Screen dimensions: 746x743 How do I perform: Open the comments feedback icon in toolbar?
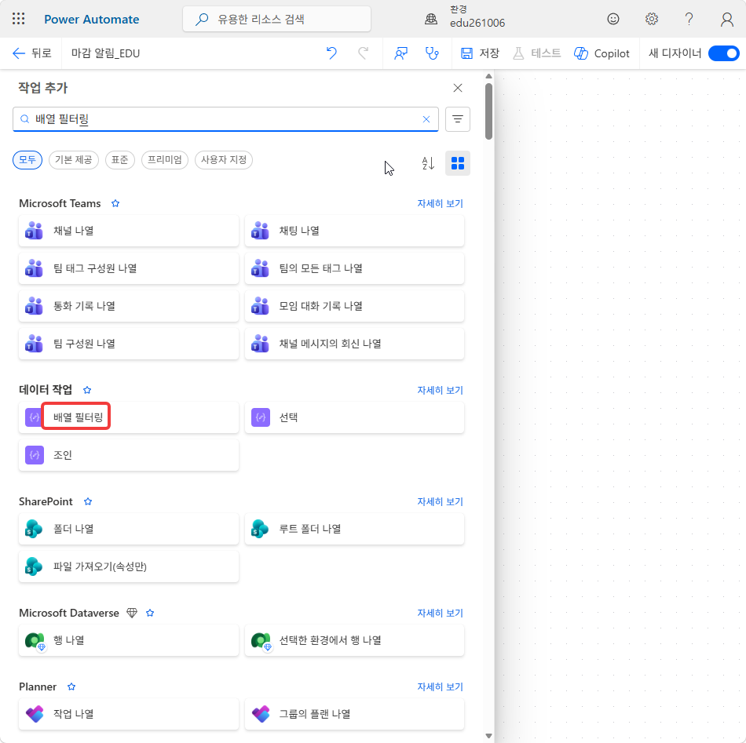400,53
